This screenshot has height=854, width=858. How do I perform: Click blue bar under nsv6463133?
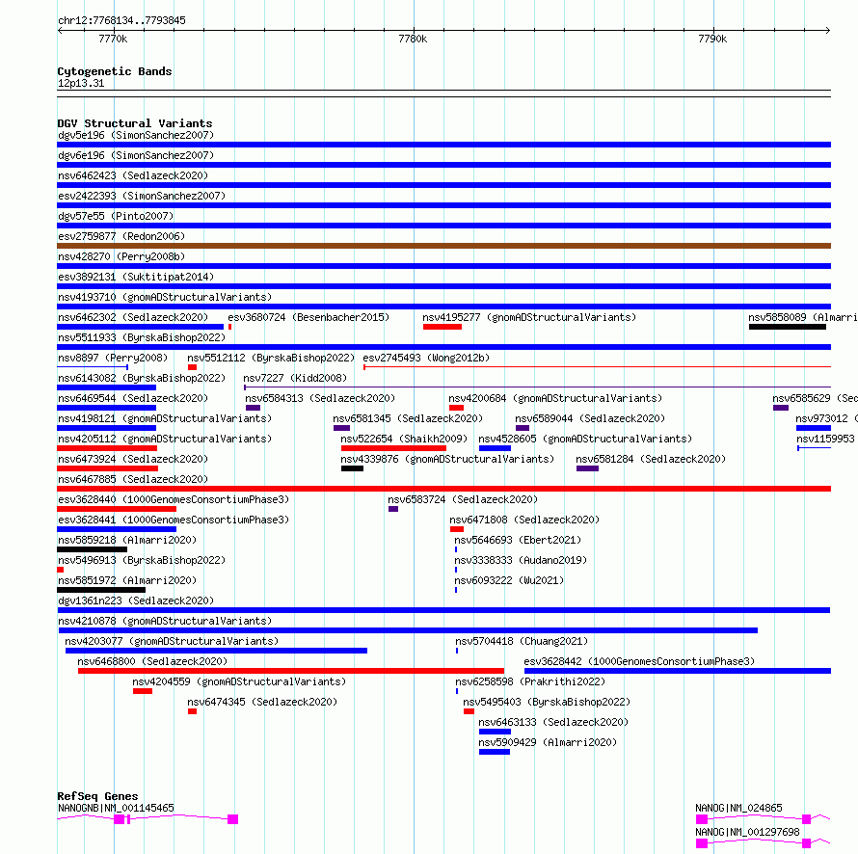pos(495,732)
